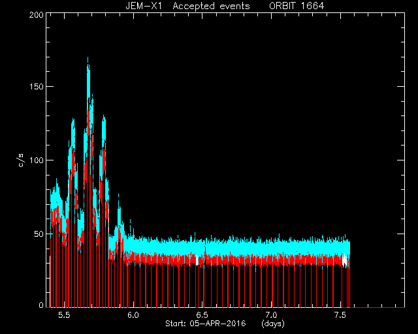Click the 5.5 x-axis tick label
Screen dimensions: 418x334
(64, 315)
